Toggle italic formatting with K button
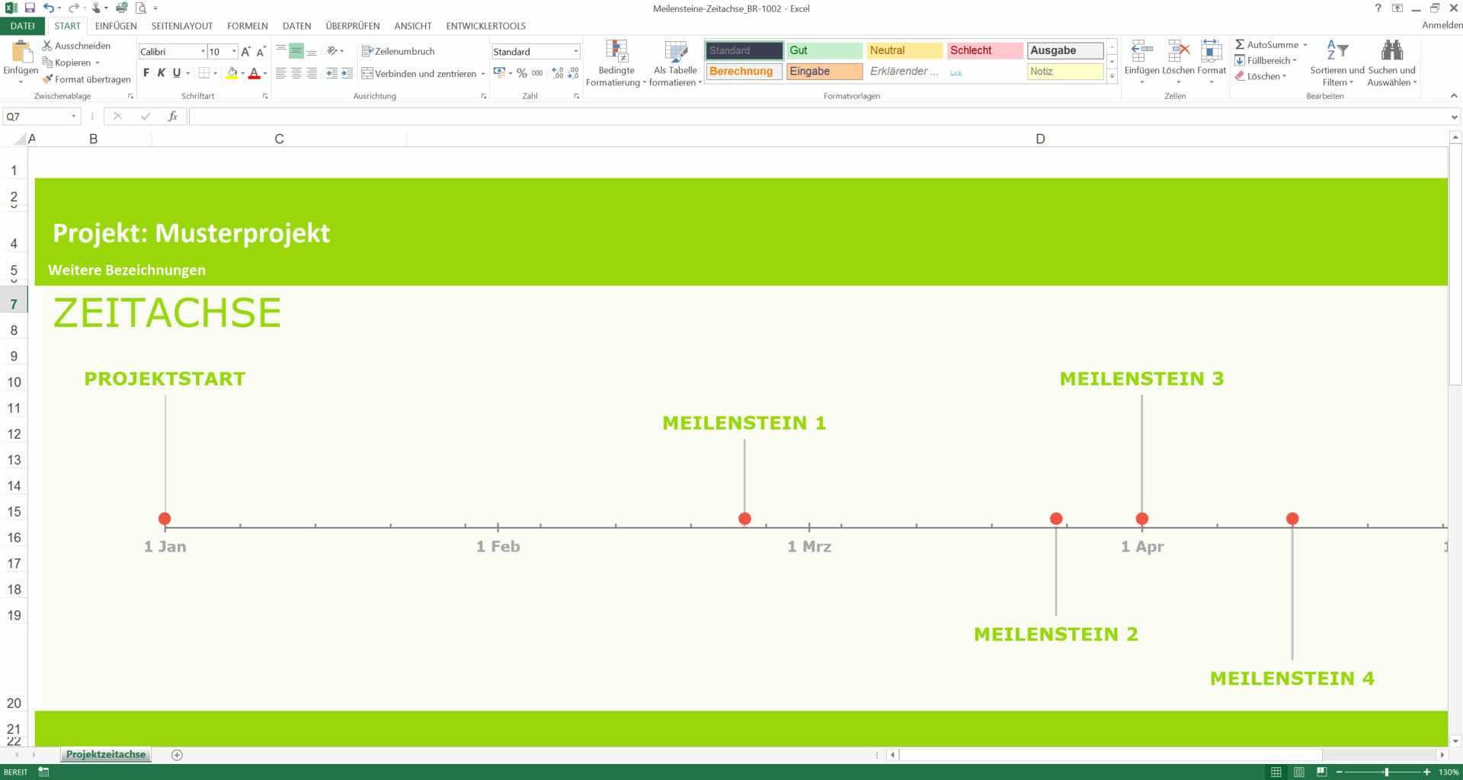 coord(161,73)
